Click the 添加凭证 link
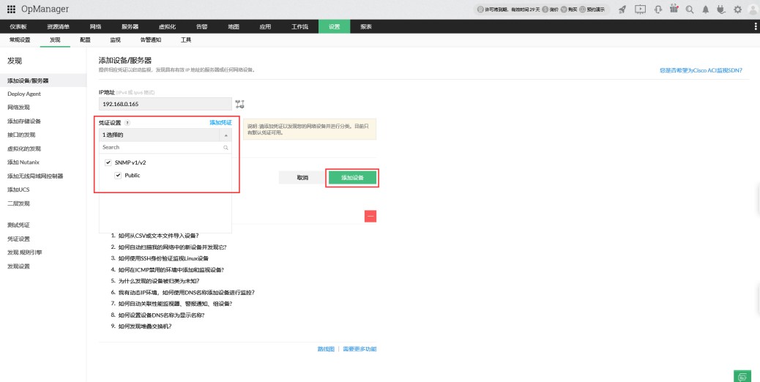The image size is (760, 382). coord(220,122)
